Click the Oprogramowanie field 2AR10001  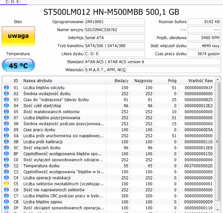pyautogui.click(x=114, y=22)
